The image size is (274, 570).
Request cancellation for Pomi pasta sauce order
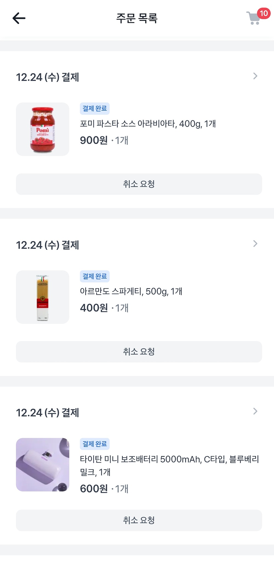(x=139, y=184)
